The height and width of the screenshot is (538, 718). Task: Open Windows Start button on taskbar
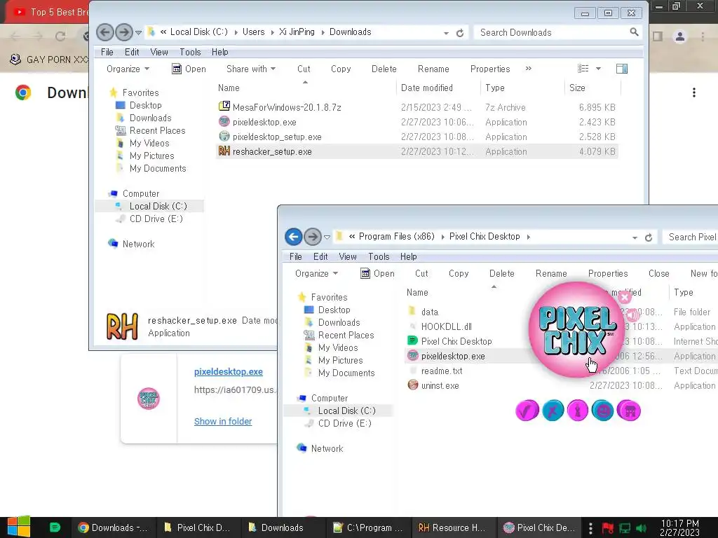click(19, 527)
